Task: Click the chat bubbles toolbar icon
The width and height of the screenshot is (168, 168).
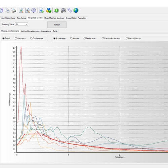Action: [70, 10]
